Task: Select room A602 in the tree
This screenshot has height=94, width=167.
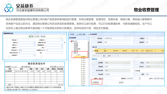Action: pos(84,74)
